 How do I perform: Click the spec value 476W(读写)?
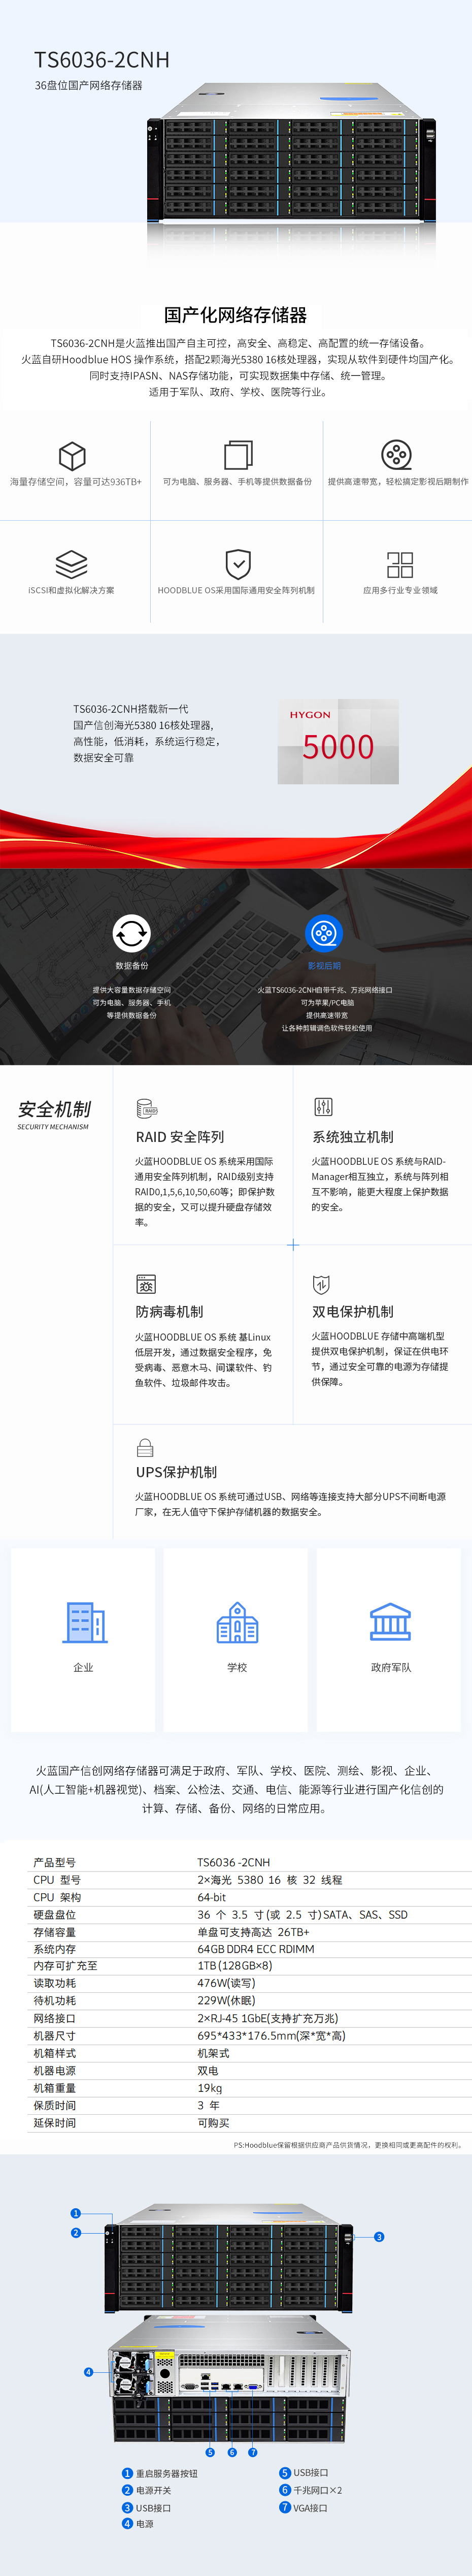[226, 1983]
